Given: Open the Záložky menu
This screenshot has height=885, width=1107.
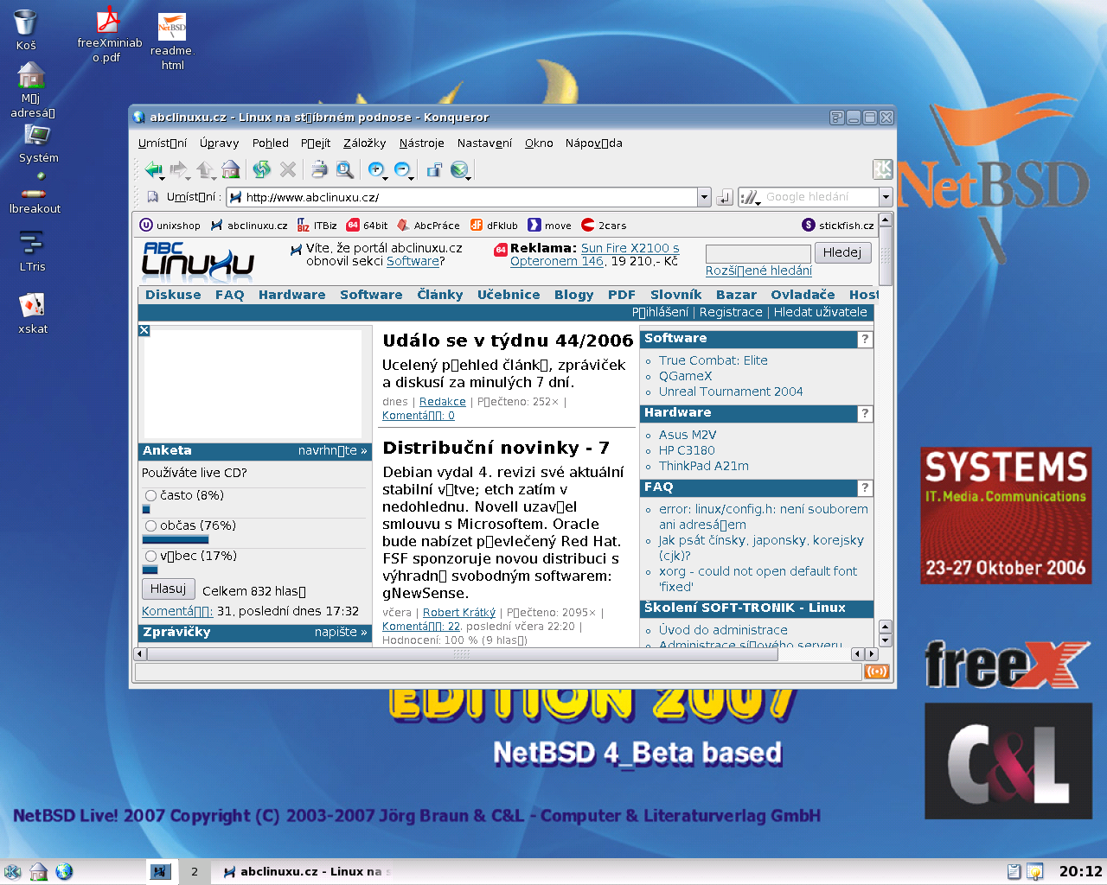Looking at the screenshot, I should click(364, 143).
